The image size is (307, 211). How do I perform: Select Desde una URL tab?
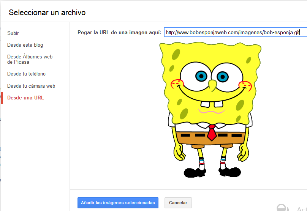click(x=25, y=98)
